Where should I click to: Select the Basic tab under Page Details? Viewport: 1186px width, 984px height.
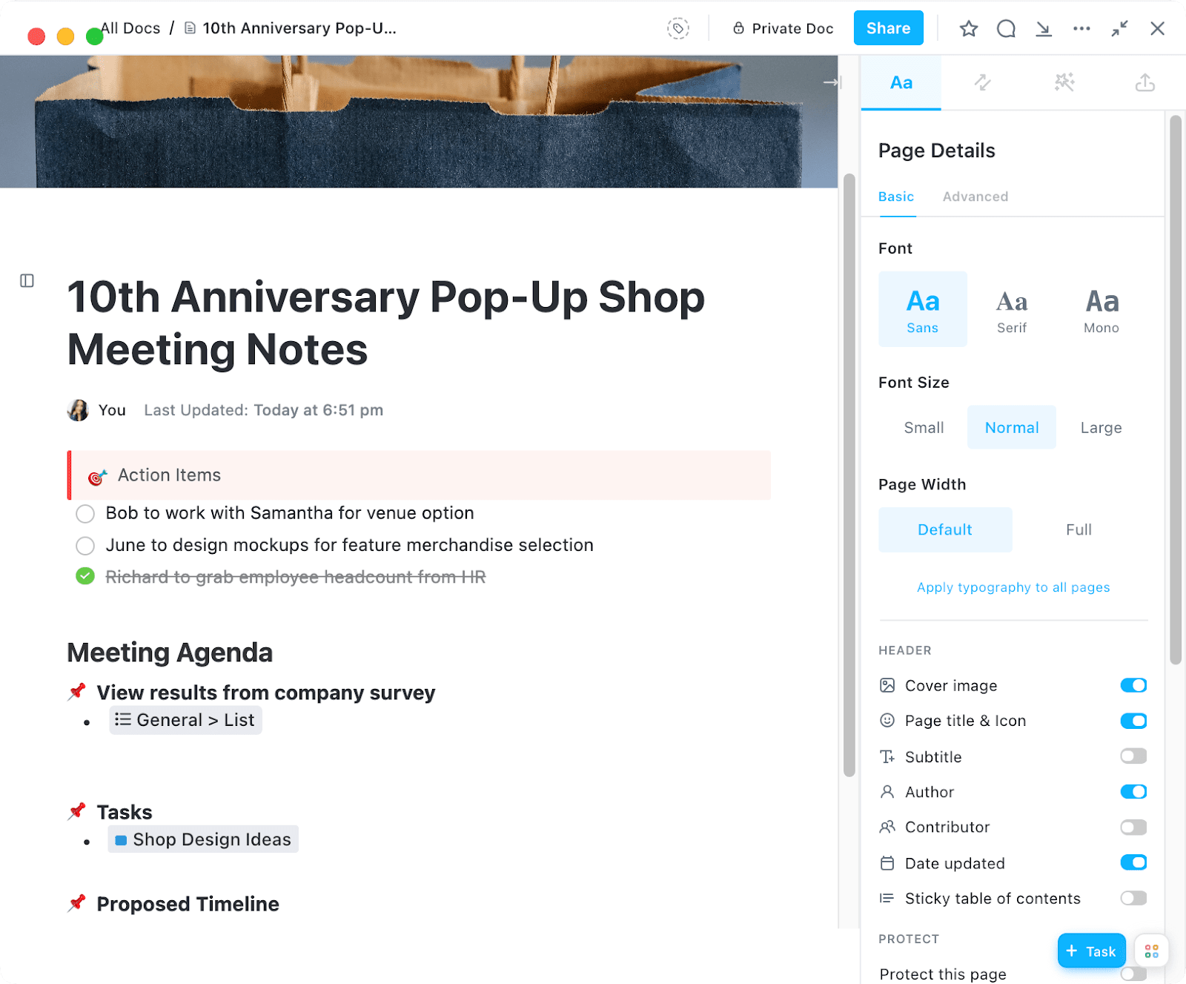(895, 197)
